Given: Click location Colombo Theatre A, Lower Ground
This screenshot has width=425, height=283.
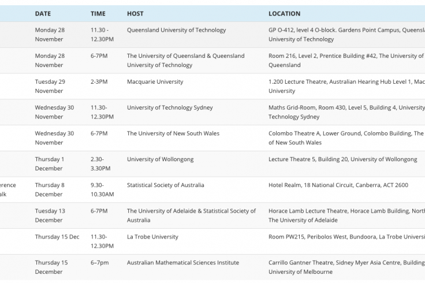Looking at the screenshot, I should coord(346,137).
